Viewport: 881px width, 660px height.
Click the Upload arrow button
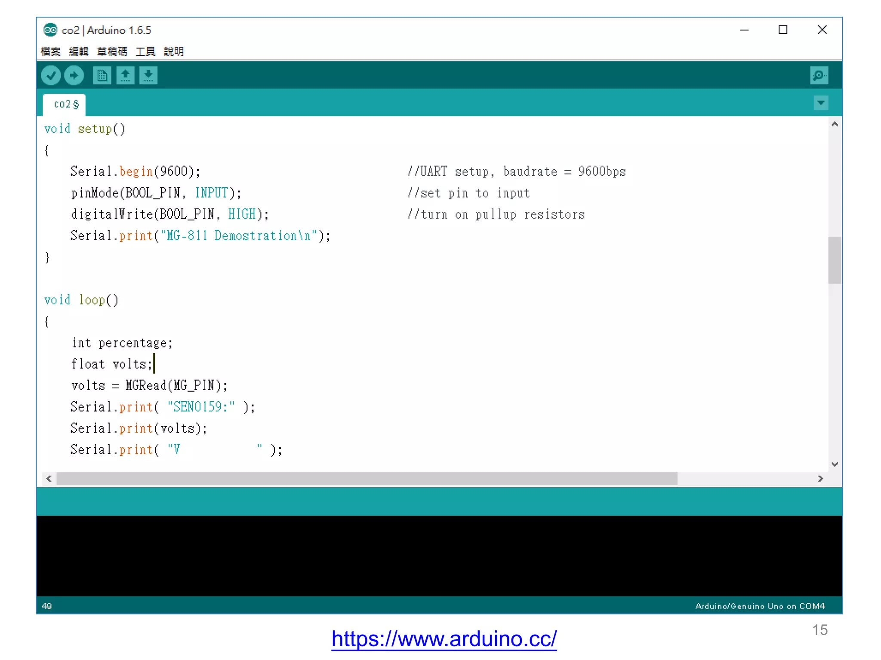(74, 76)
